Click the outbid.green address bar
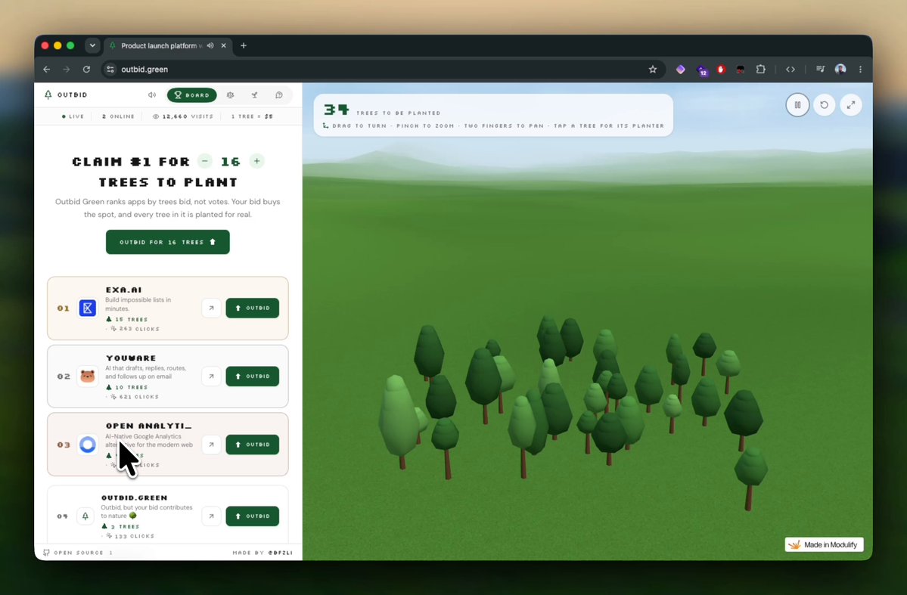 click(382, 70)
